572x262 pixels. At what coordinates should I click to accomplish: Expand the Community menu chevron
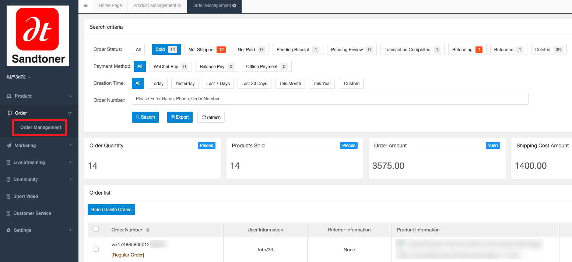[x=70, y=179]
